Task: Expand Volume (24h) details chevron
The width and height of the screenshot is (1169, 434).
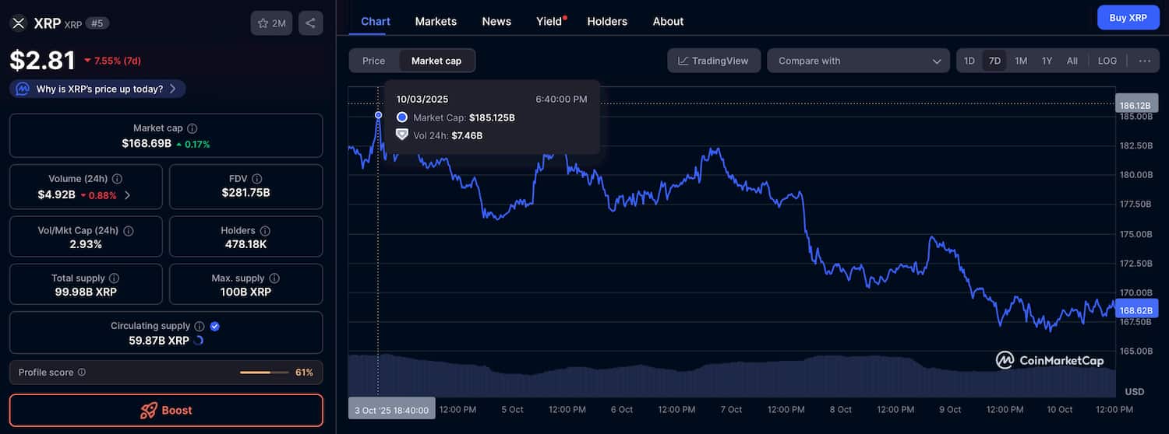Action: 128,195
